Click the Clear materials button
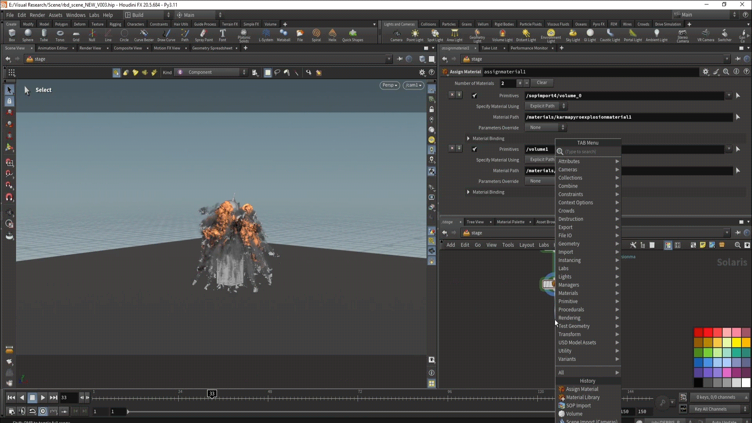This screenshot has height=423, width=752. click(x=542, y=83)
